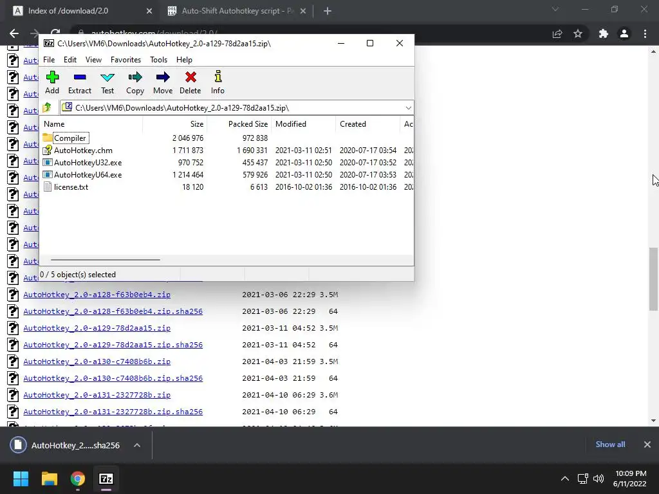Select the AutoHotkey.chm file icon
The width and height of the screenshot is (659, 494).
tap(48, 150)
